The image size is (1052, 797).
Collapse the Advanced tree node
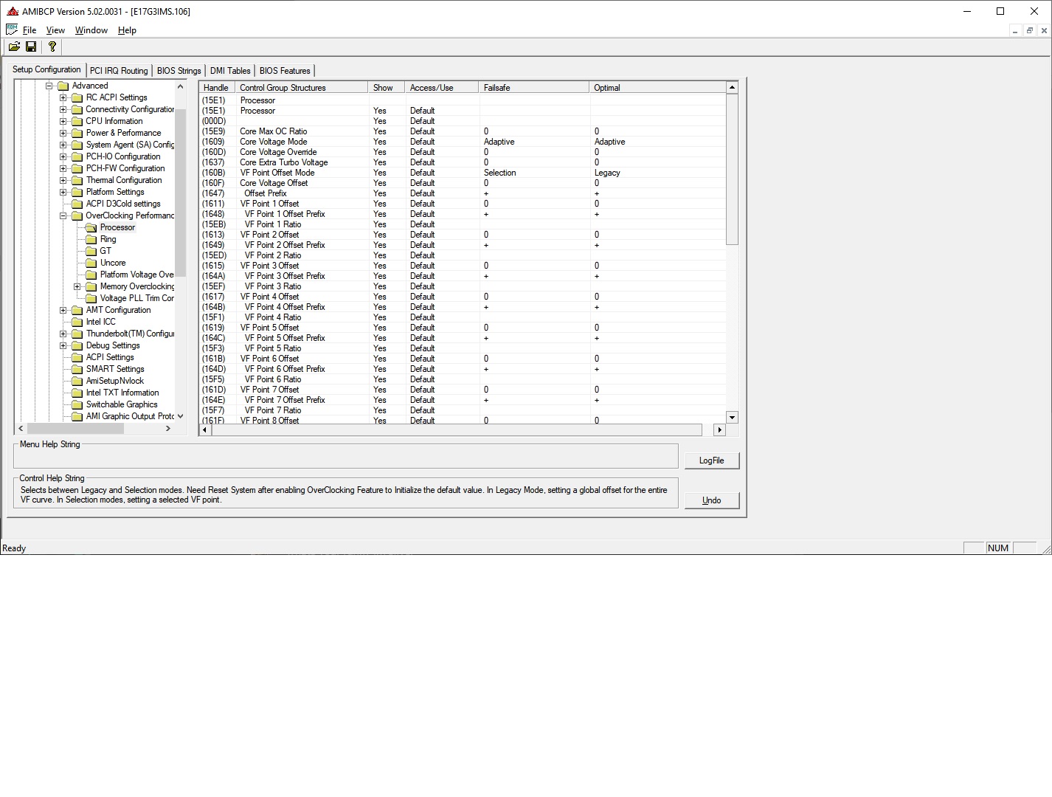tap(49, 86)
